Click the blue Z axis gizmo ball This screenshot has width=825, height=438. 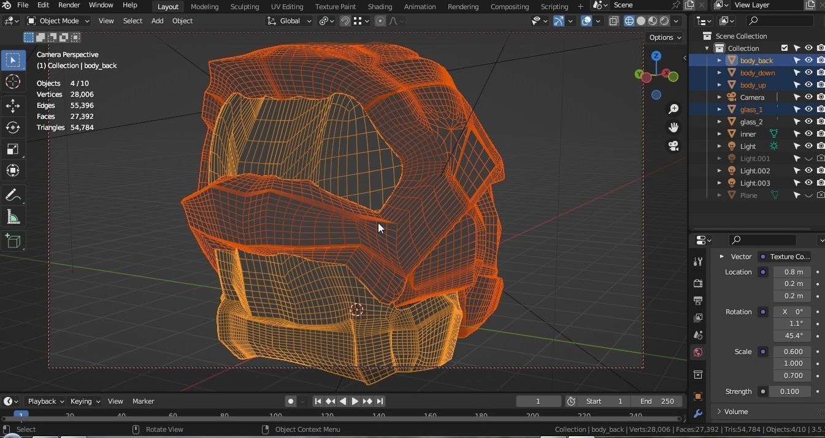656,56
